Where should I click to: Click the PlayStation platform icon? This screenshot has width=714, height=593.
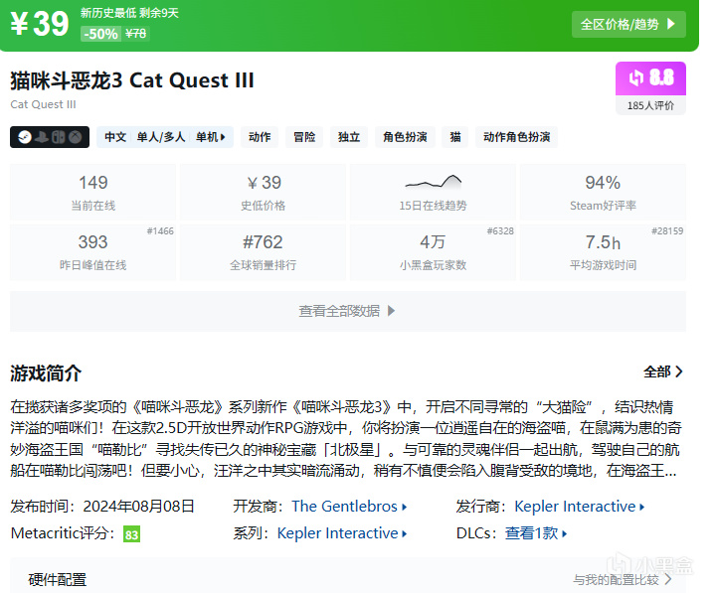(42, 137)
